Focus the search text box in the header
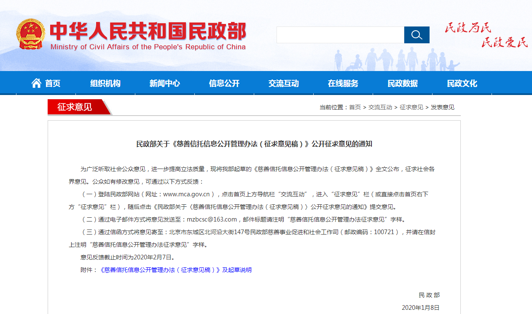532x314 pixels. (340, 35)
